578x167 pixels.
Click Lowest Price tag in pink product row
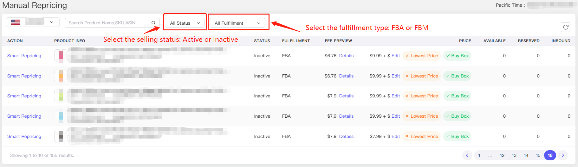tap(422, 56)
